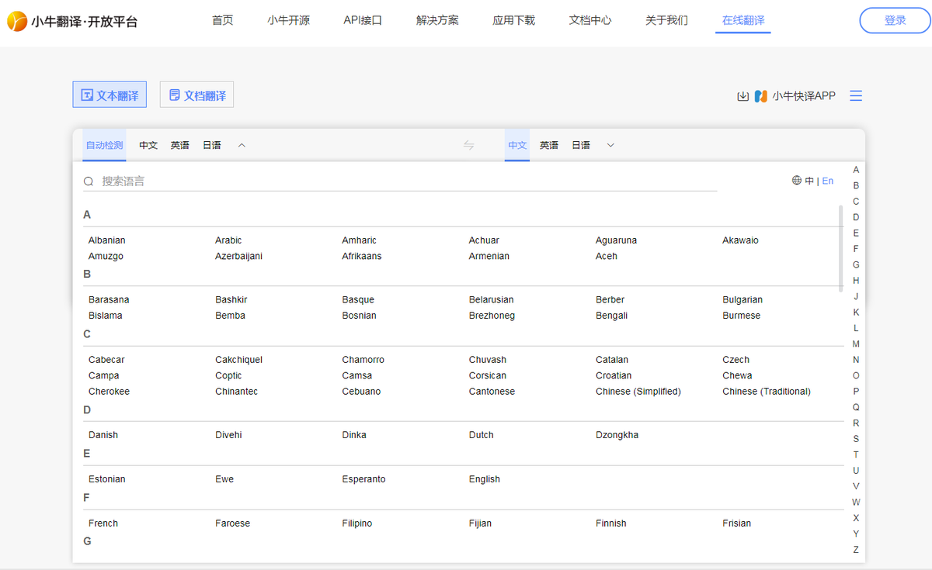Open the 应用下载 nav item
Viewport: 932px width, 570px height.
tap(513, 20)
